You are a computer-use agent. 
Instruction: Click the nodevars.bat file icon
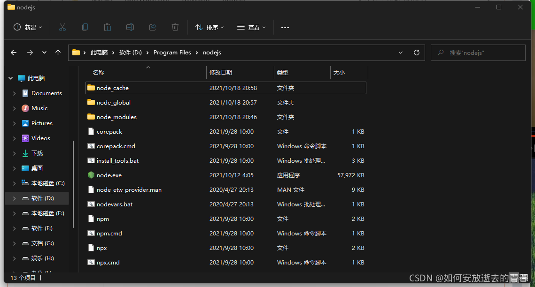tap(91, 204)
